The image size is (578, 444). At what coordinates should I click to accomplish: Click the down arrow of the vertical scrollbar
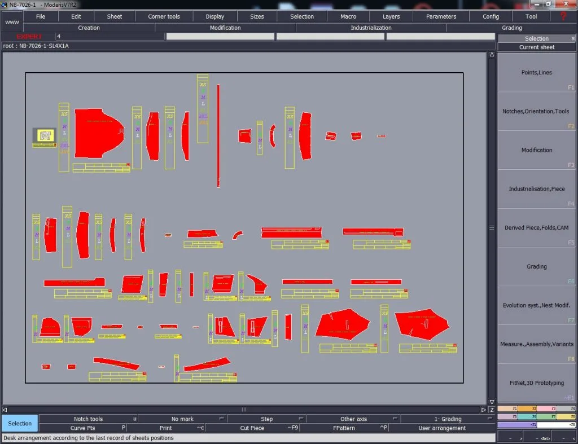492,402
